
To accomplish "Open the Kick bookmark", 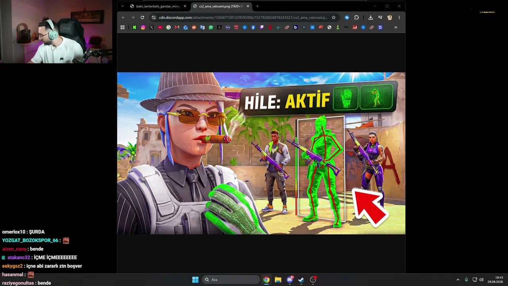I will click(135, 27).
